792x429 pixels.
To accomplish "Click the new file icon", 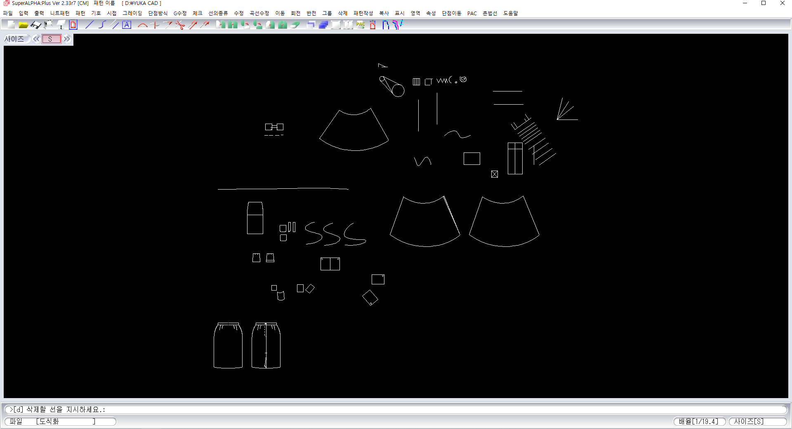I will [11, 25].
